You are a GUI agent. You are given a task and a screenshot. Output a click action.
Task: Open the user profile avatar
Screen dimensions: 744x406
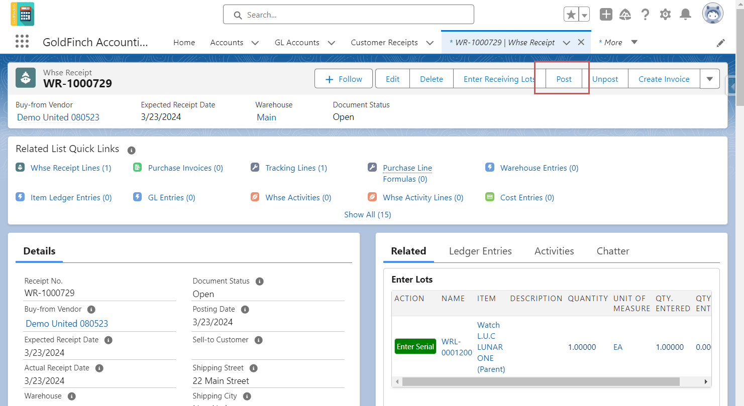pyautogui.click(x=712, y=14)
